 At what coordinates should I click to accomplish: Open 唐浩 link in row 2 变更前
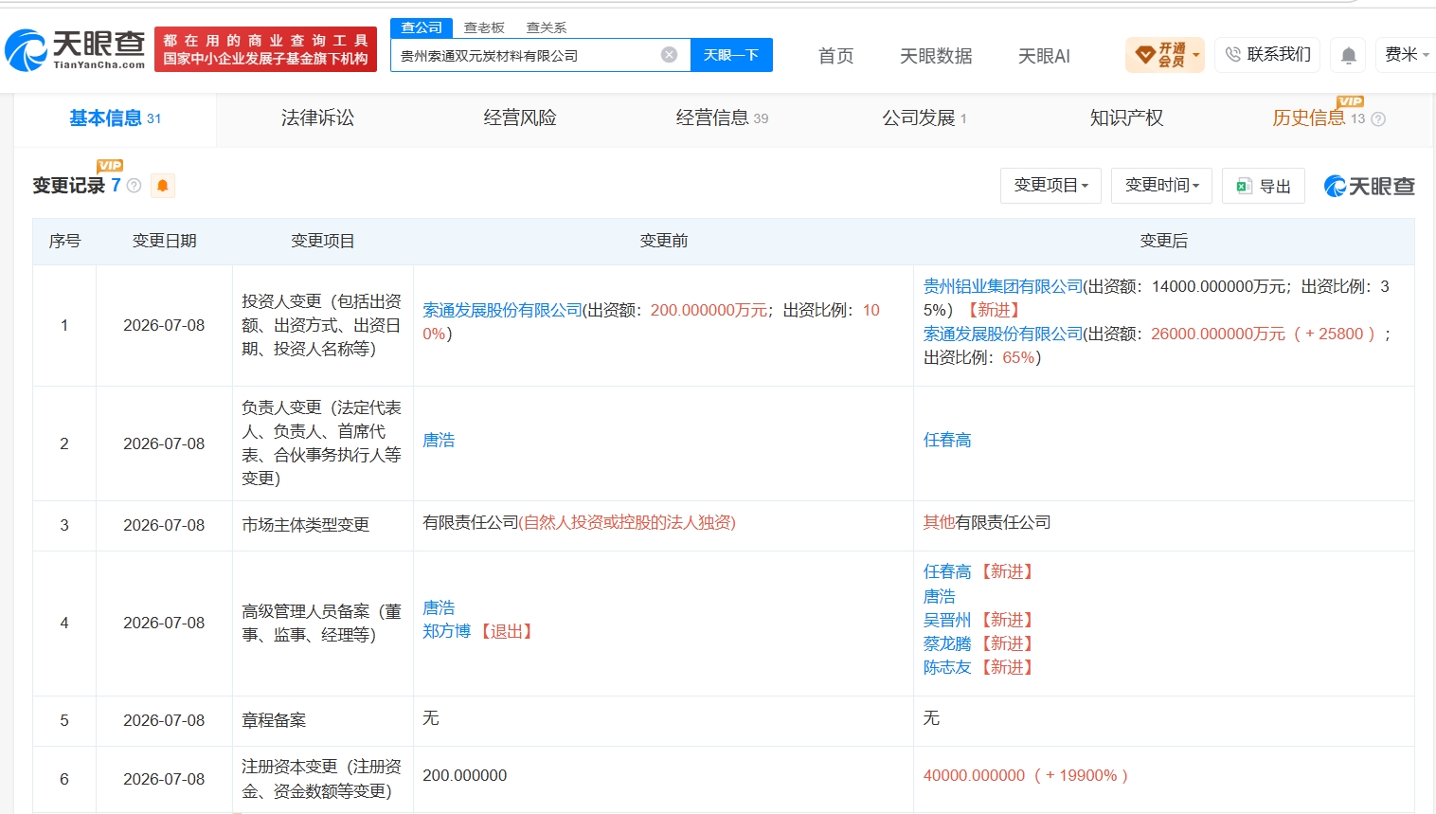tap(439, 440)
